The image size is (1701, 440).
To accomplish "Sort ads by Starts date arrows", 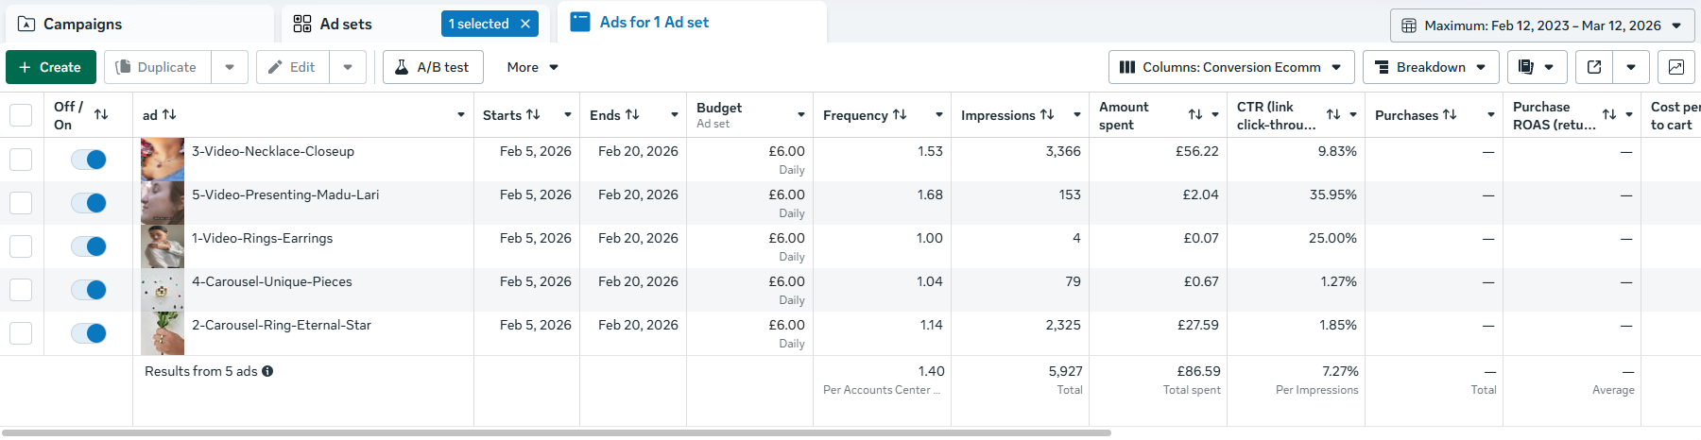I will point(533,114).
